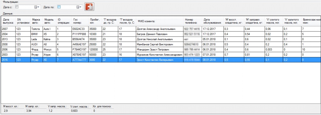The image size is (321, 115).
Task: Select plate number 'A456AE197'
Action: pos(80,44)
